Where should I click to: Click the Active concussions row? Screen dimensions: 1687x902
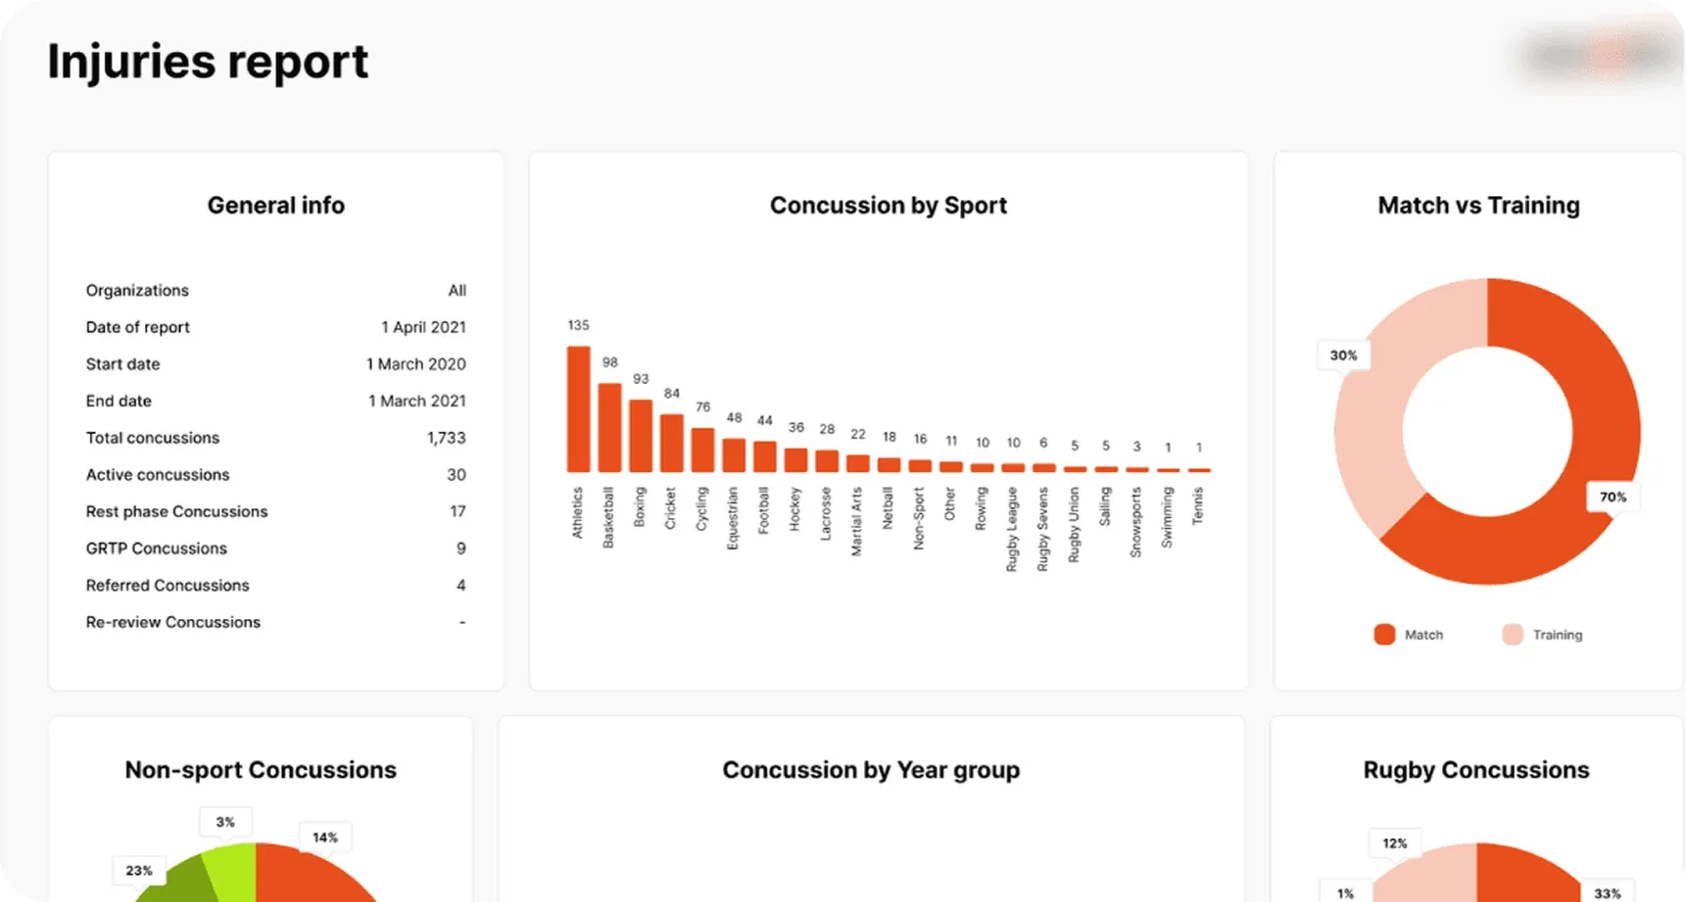[275, 475]
